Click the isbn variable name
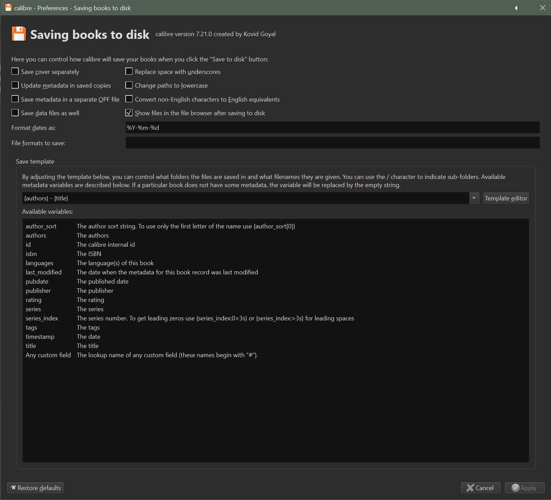The image size is (551, 500). click(x=31, y=254)
